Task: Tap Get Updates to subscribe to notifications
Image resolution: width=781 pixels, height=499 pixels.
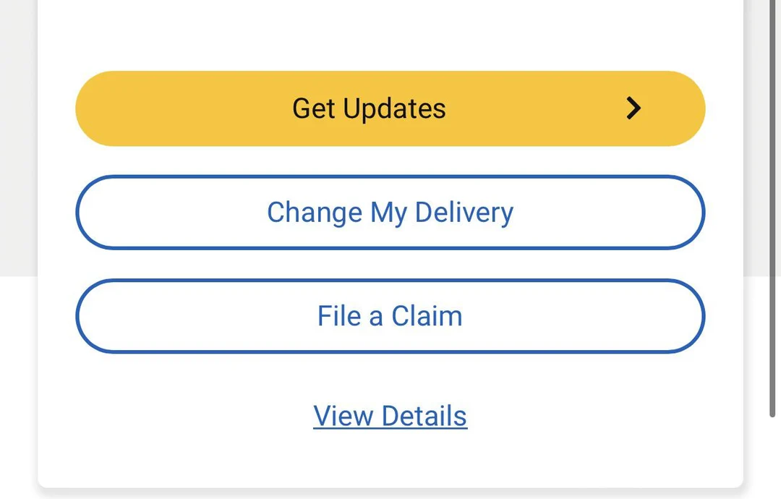Action: point(390,108)
